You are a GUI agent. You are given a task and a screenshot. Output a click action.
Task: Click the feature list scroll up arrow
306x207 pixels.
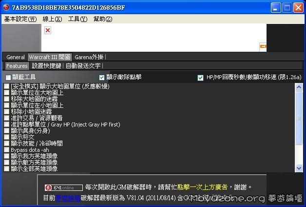(x=299, y=87)
